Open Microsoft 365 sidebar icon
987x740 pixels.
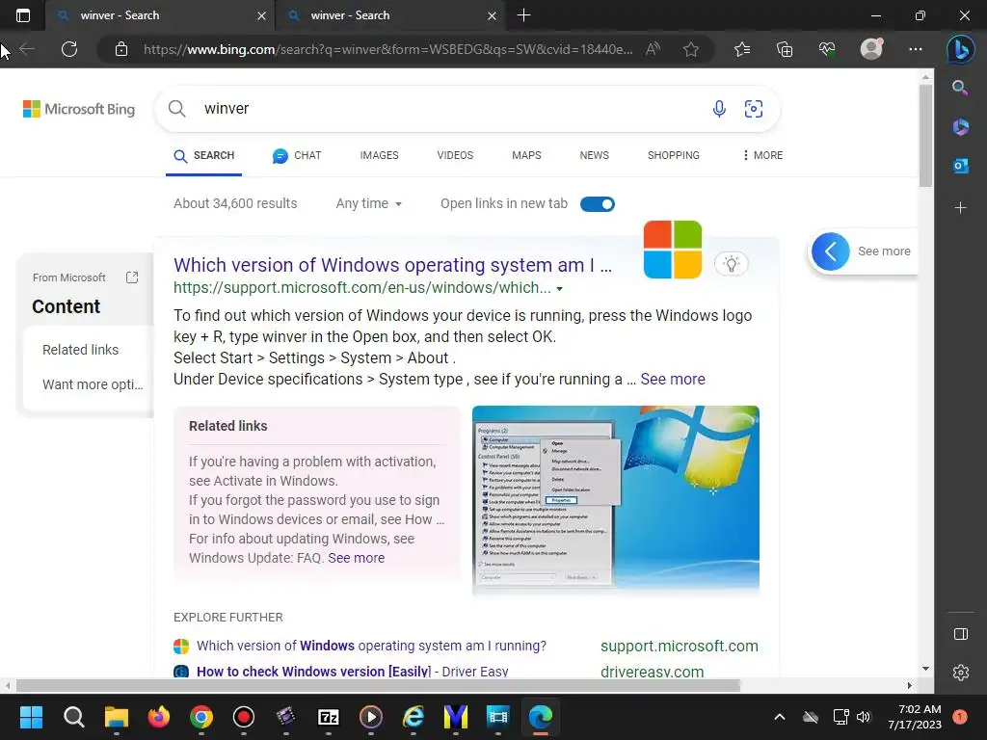coord(960,126)
